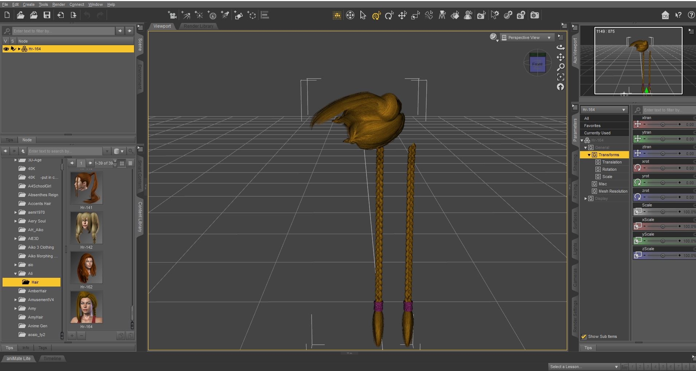Toggle visibility eye for Hr-164 node
This screenshot has width=696, height=371.
pos(6,49)
